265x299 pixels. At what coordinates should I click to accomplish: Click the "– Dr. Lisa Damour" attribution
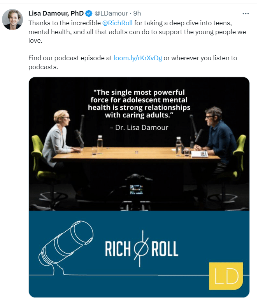tap(139, 127)
